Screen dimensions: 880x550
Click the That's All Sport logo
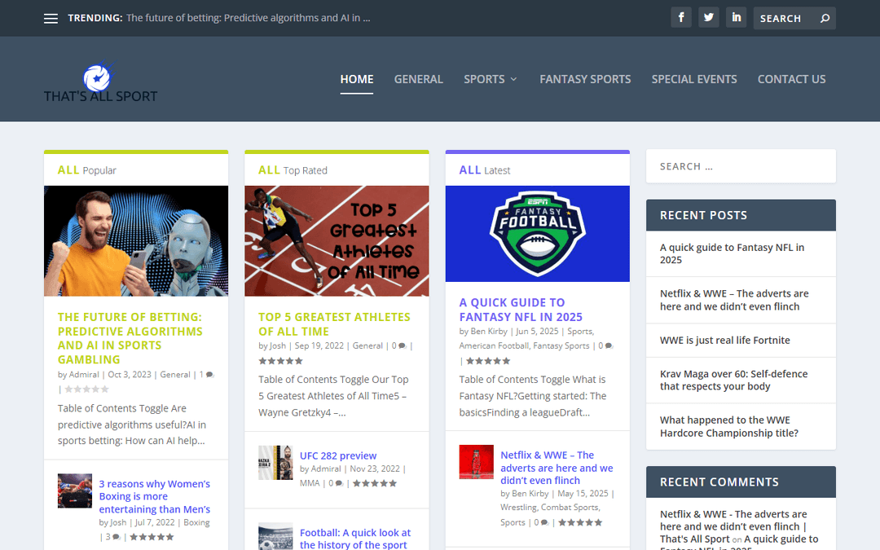(100, 81)
